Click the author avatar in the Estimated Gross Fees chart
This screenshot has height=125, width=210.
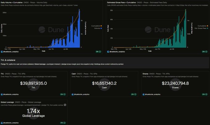click(x=108, y=52)
